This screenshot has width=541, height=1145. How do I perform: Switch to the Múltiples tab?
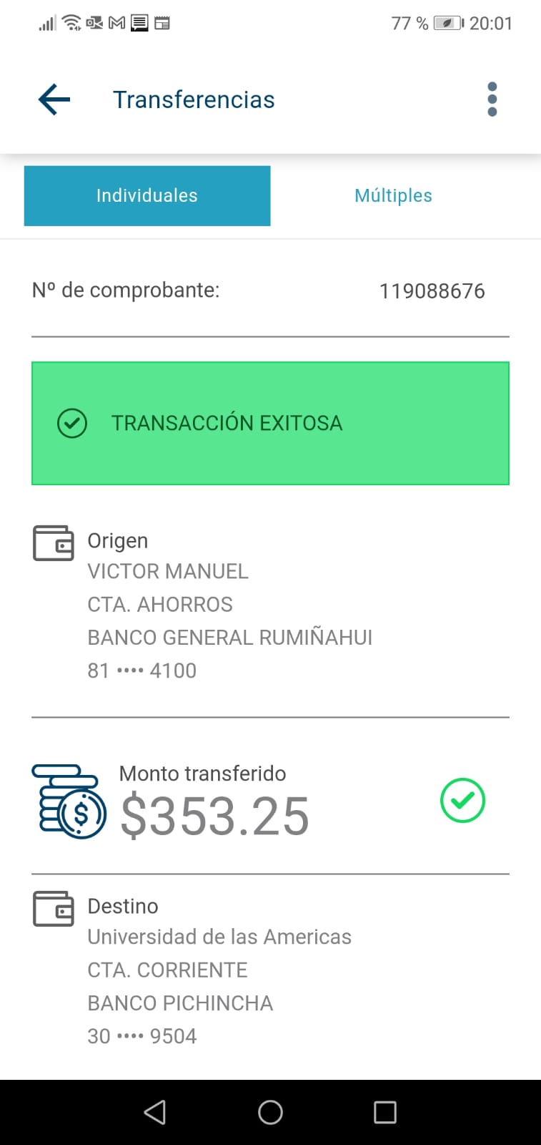tap(393, 196)
